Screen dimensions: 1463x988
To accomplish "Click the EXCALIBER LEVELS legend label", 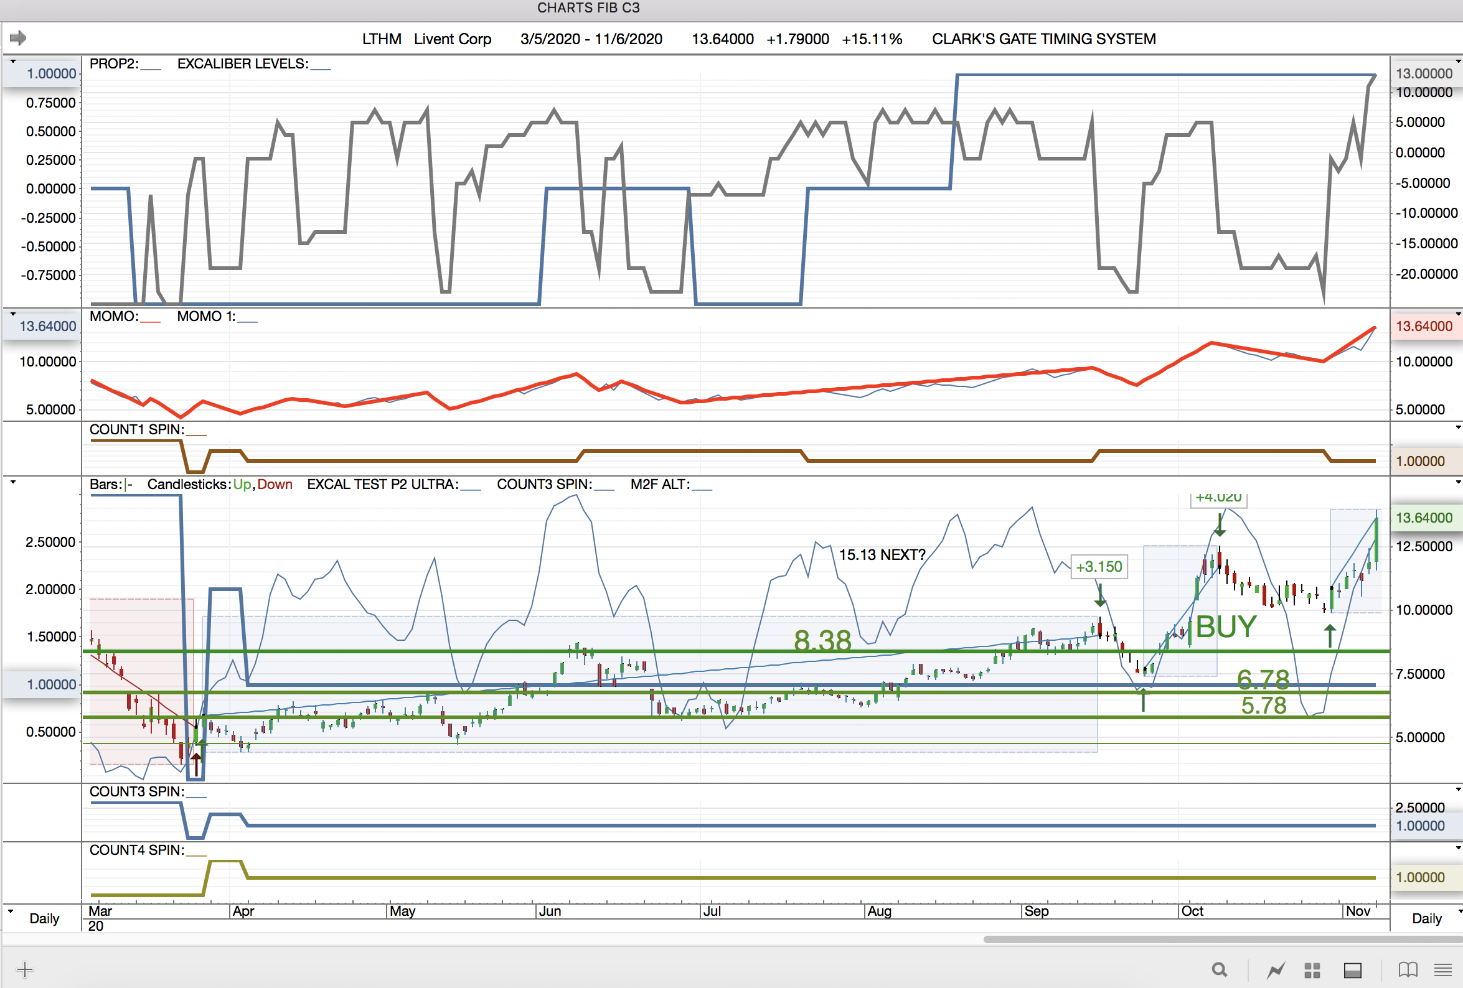I will [242, 64].
